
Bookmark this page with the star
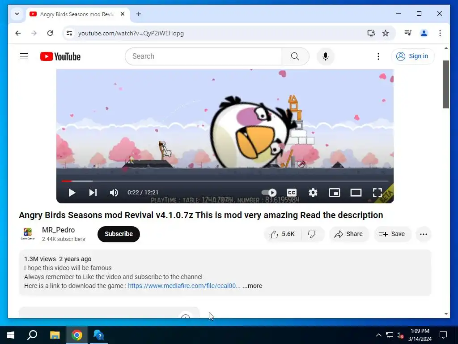386,33
